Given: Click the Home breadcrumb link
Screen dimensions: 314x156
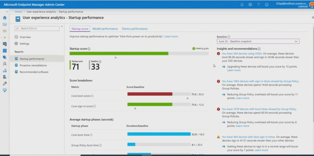Looking at the screenshot, I should 18,12.
